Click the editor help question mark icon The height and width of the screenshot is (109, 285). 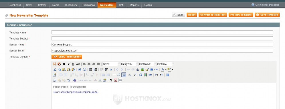(152, 70)
